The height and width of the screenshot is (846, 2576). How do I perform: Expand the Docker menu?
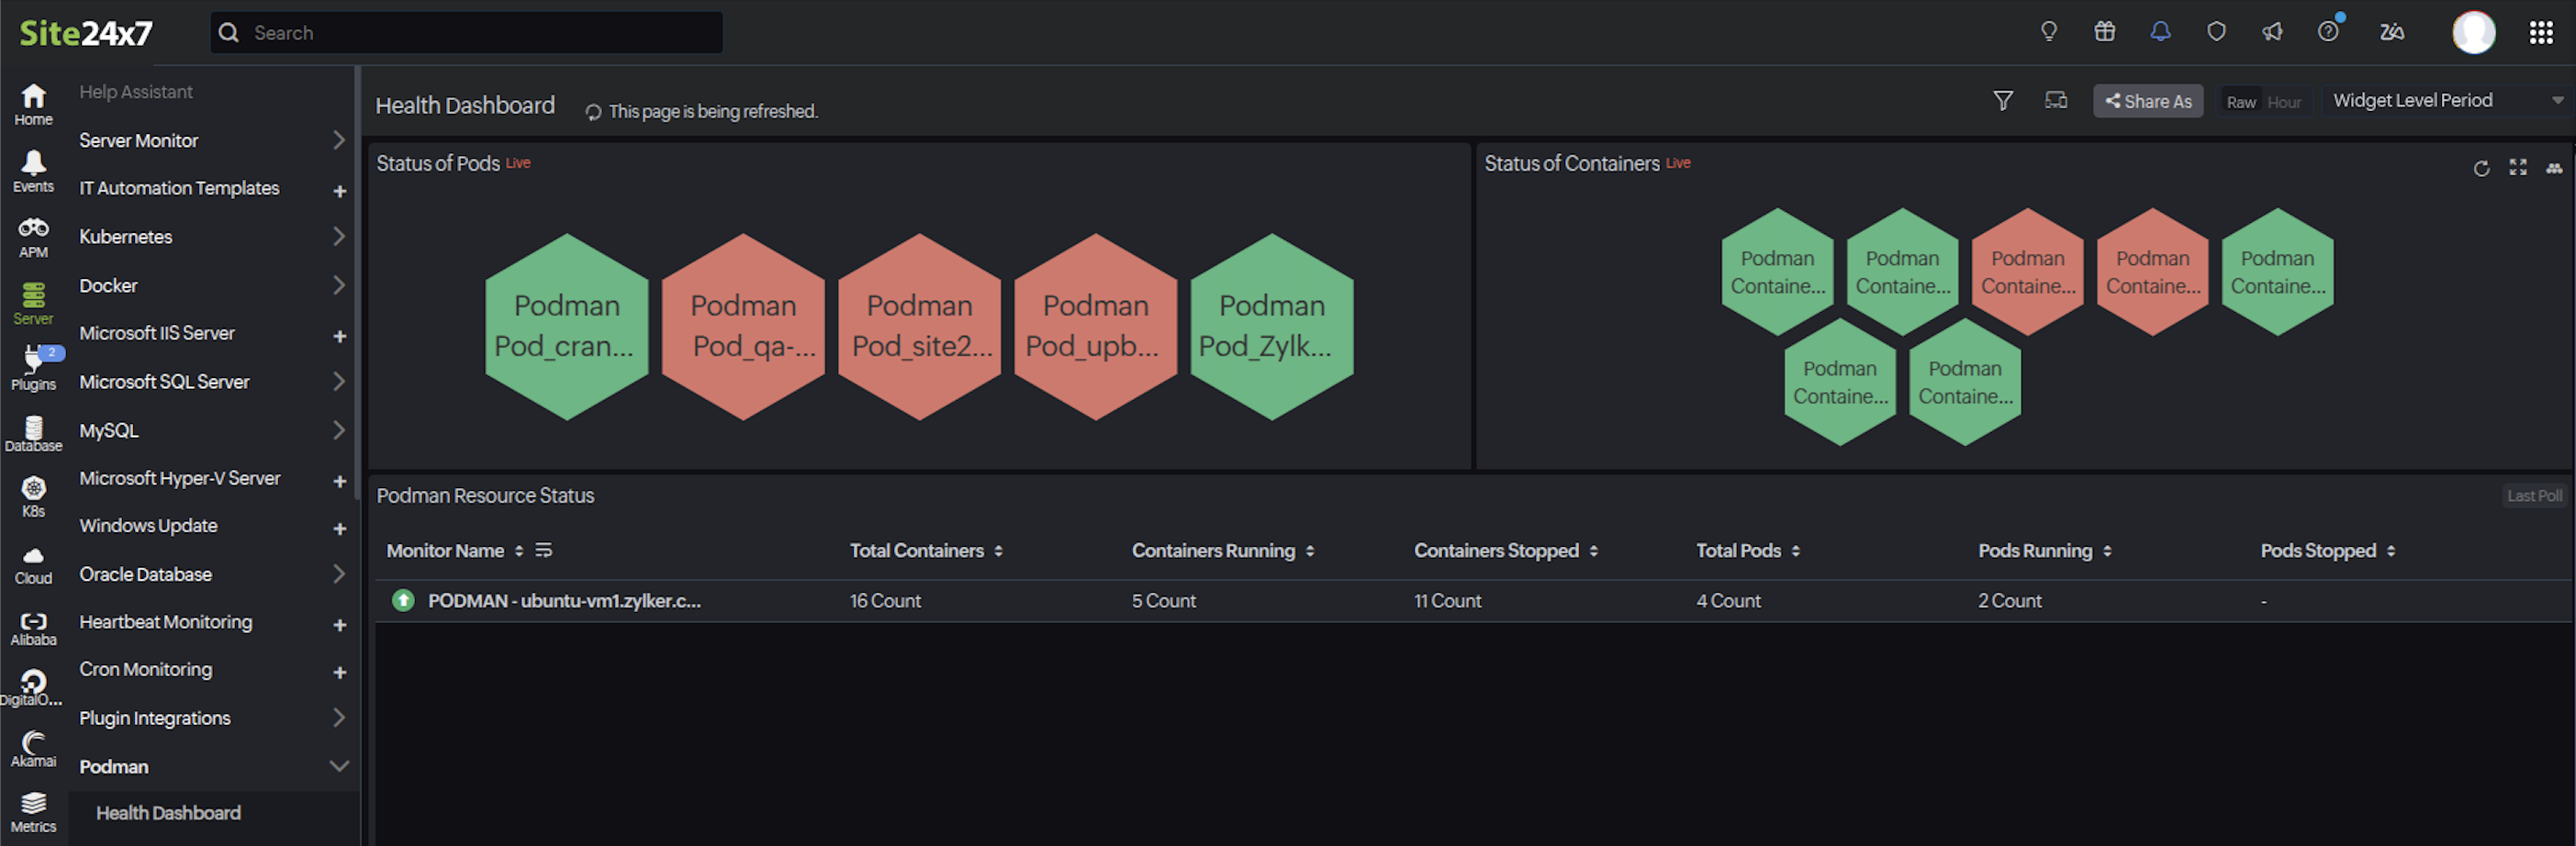pyautogui.click(x=339, y=285)
